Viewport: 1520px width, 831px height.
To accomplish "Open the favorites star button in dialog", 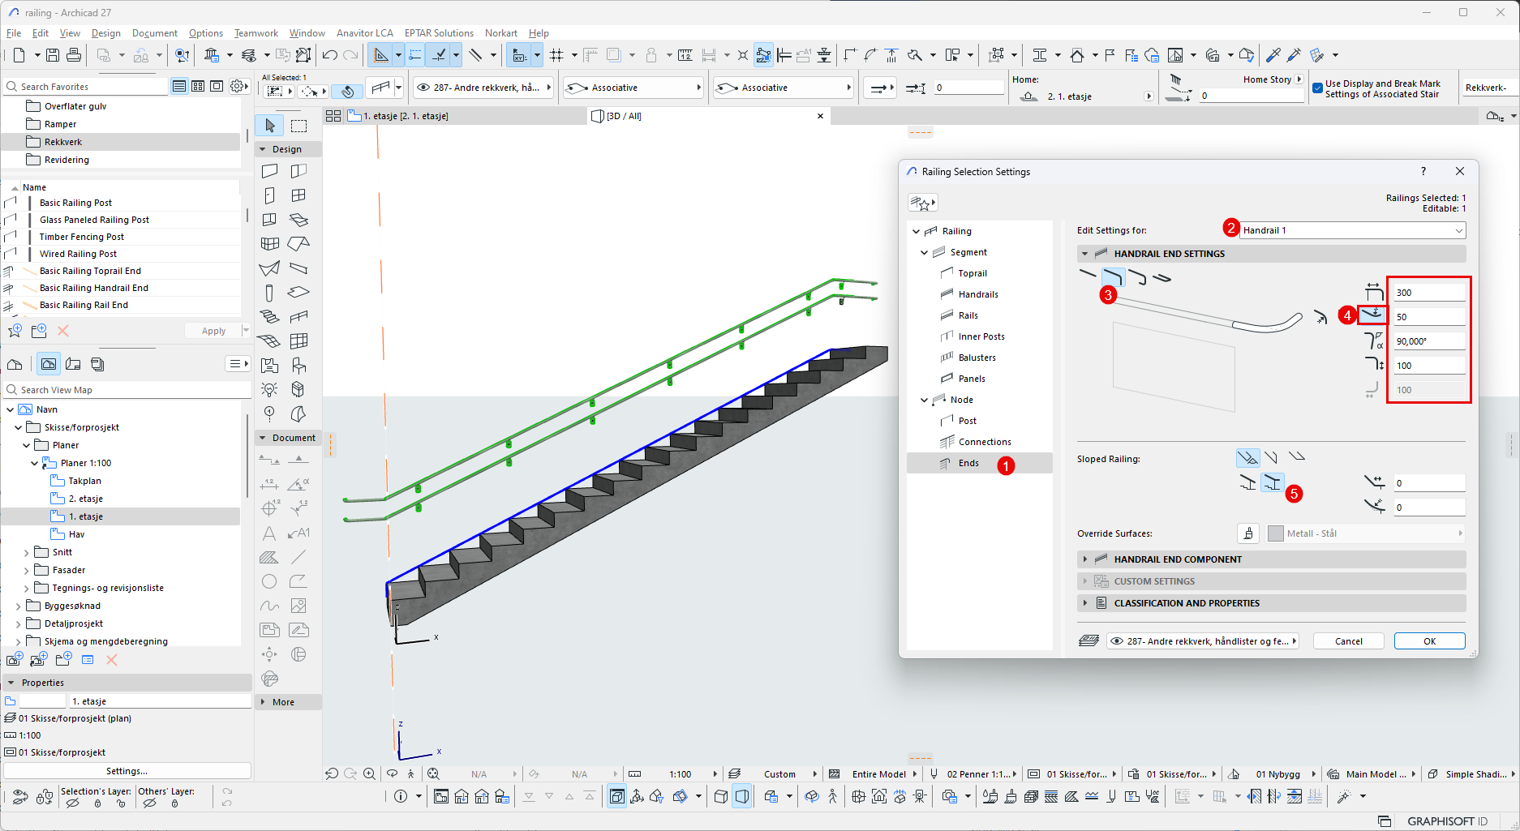I will tap(922, 203).
